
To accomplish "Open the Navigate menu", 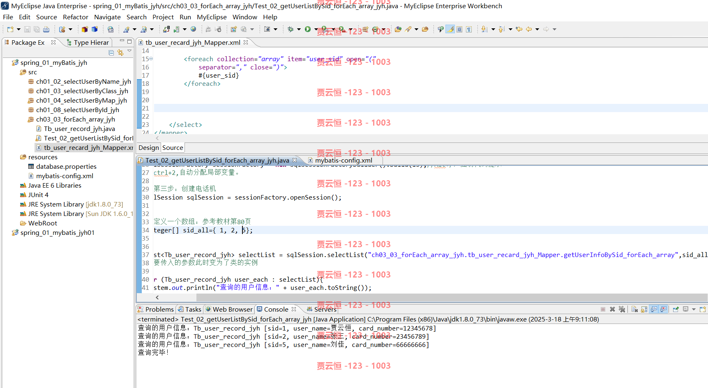I will point(107,17).
